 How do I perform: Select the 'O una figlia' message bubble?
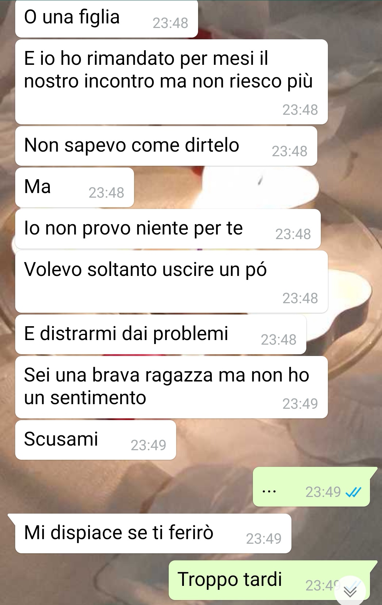point(106,19)
